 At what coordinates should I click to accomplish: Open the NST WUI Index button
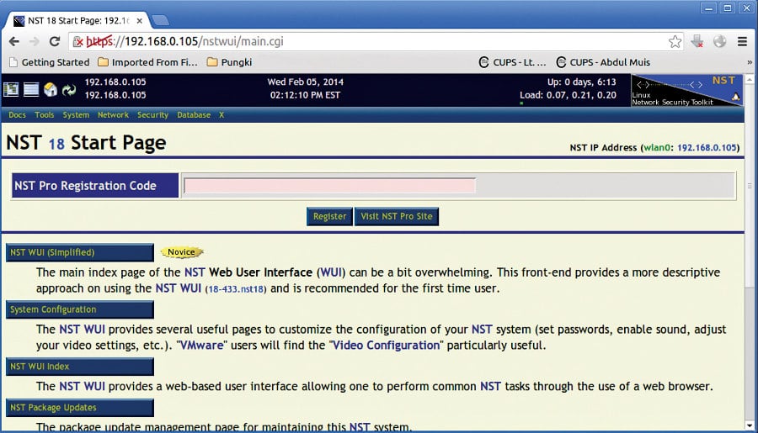[x=80, y=367]
